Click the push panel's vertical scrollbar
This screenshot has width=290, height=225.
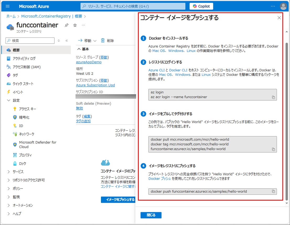pos(286,118)
